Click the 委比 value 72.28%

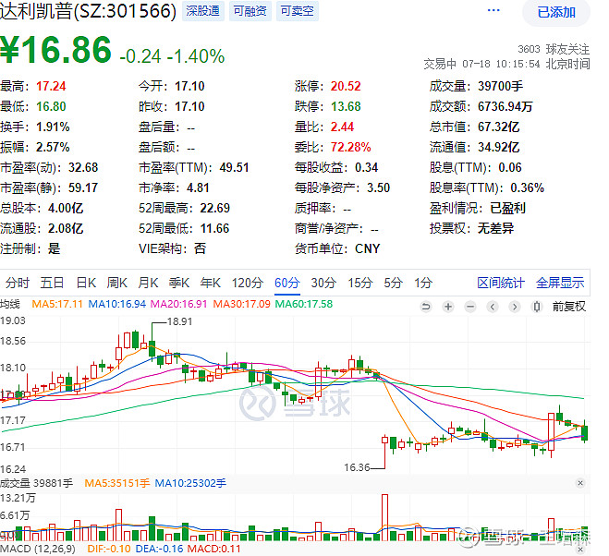point(351,147)
